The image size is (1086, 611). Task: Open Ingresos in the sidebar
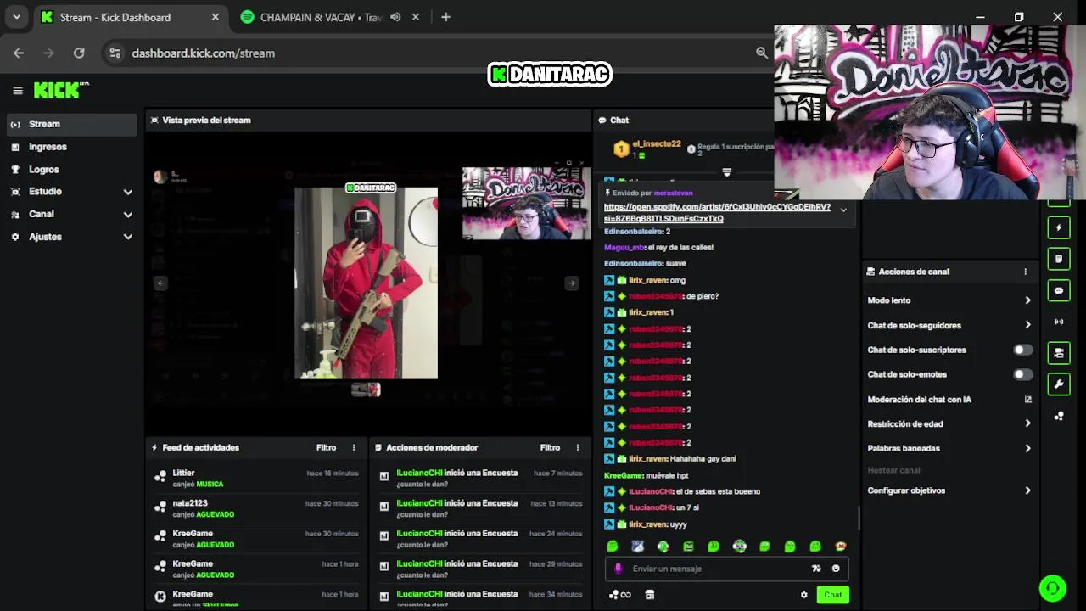tap(72, 147)
